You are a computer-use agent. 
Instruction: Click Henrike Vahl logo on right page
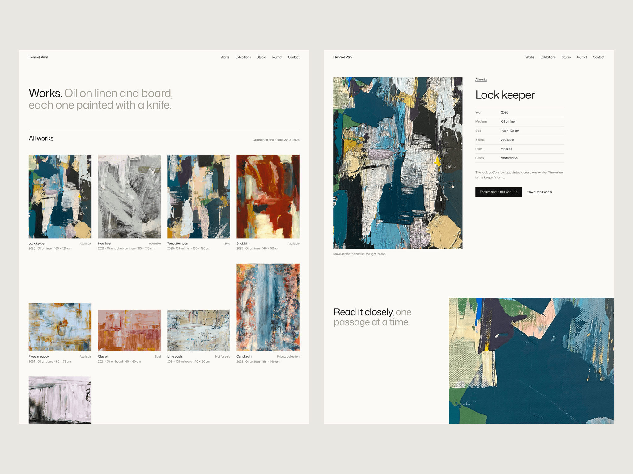point(343,57)
